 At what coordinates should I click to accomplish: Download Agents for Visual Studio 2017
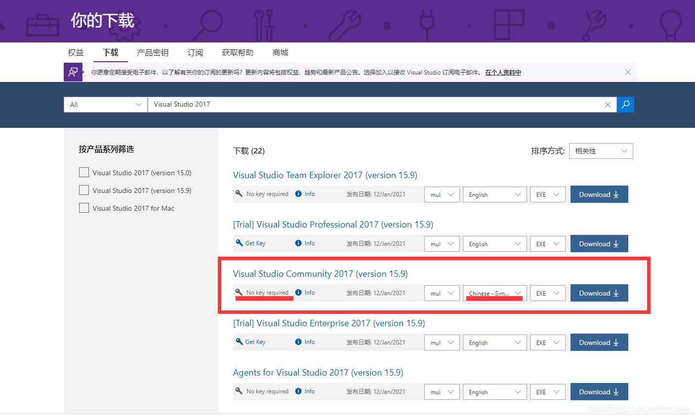coord(599,392)
